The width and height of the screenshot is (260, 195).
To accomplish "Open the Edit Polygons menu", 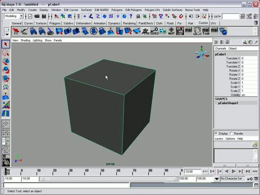I will [x=134, y=10].
